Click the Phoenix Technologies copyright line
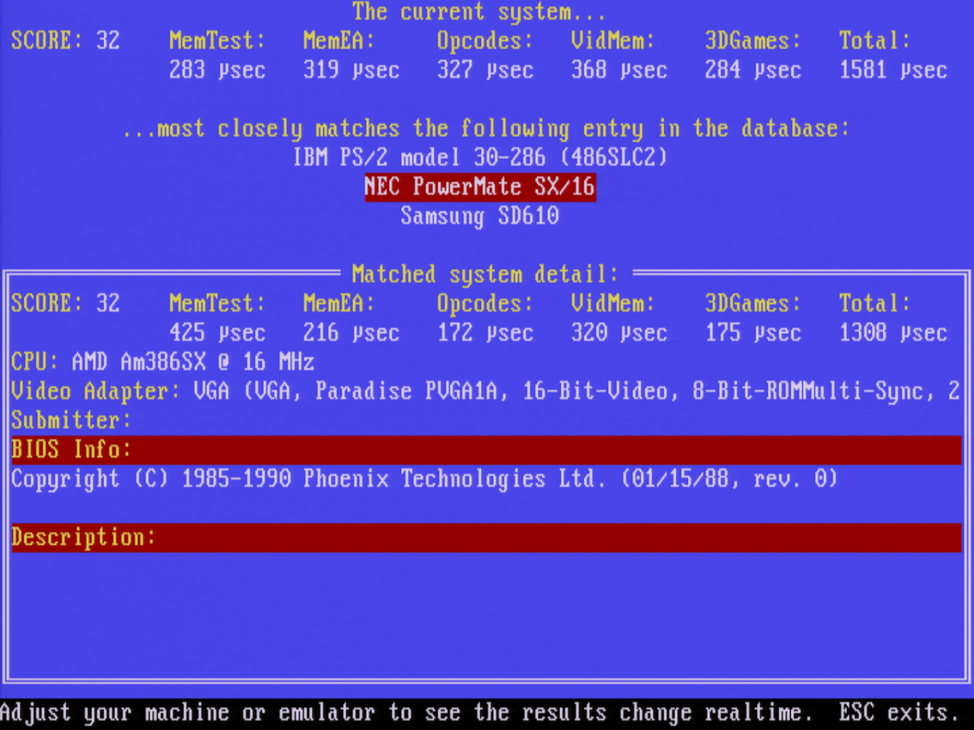The width and height of the screenshot is (974, 730). tap(425, 479)
